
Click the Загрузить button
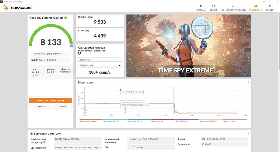[x=39, y=106]
